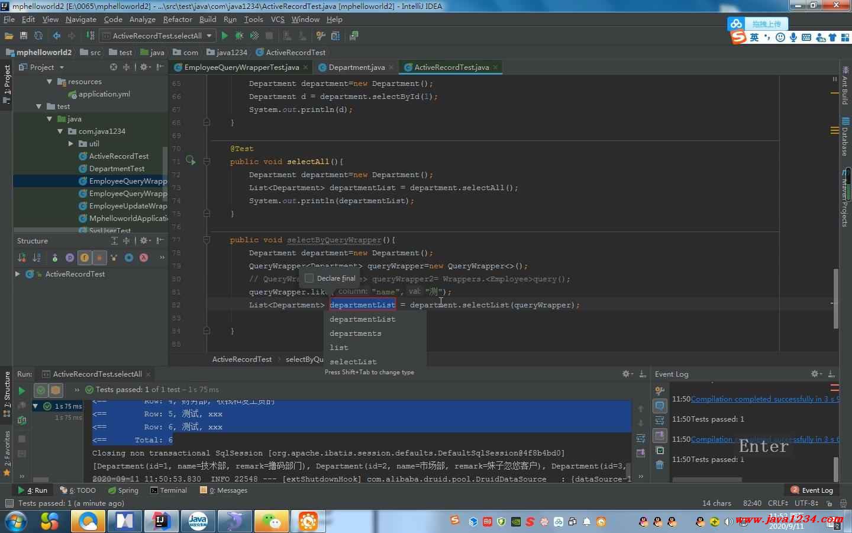Rerun tests with green play in Run panel
The height and width of the screenshot is (533, 852).
click(22, 391)
